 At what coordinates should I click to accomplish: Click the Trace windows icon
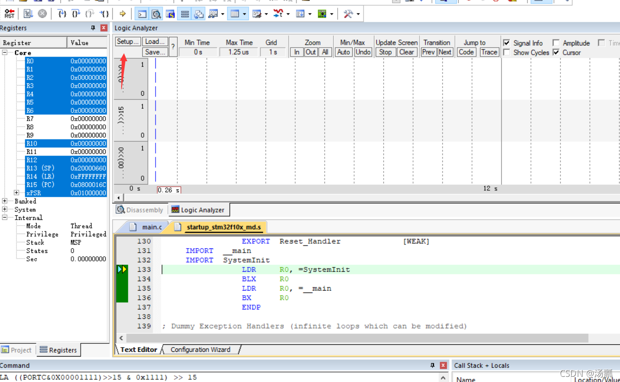tap(300, 14)
